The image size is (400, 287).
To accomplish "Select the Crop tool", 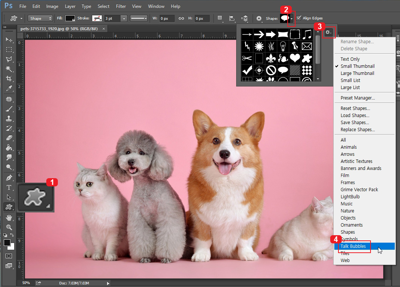I will [x=9, y=79].
